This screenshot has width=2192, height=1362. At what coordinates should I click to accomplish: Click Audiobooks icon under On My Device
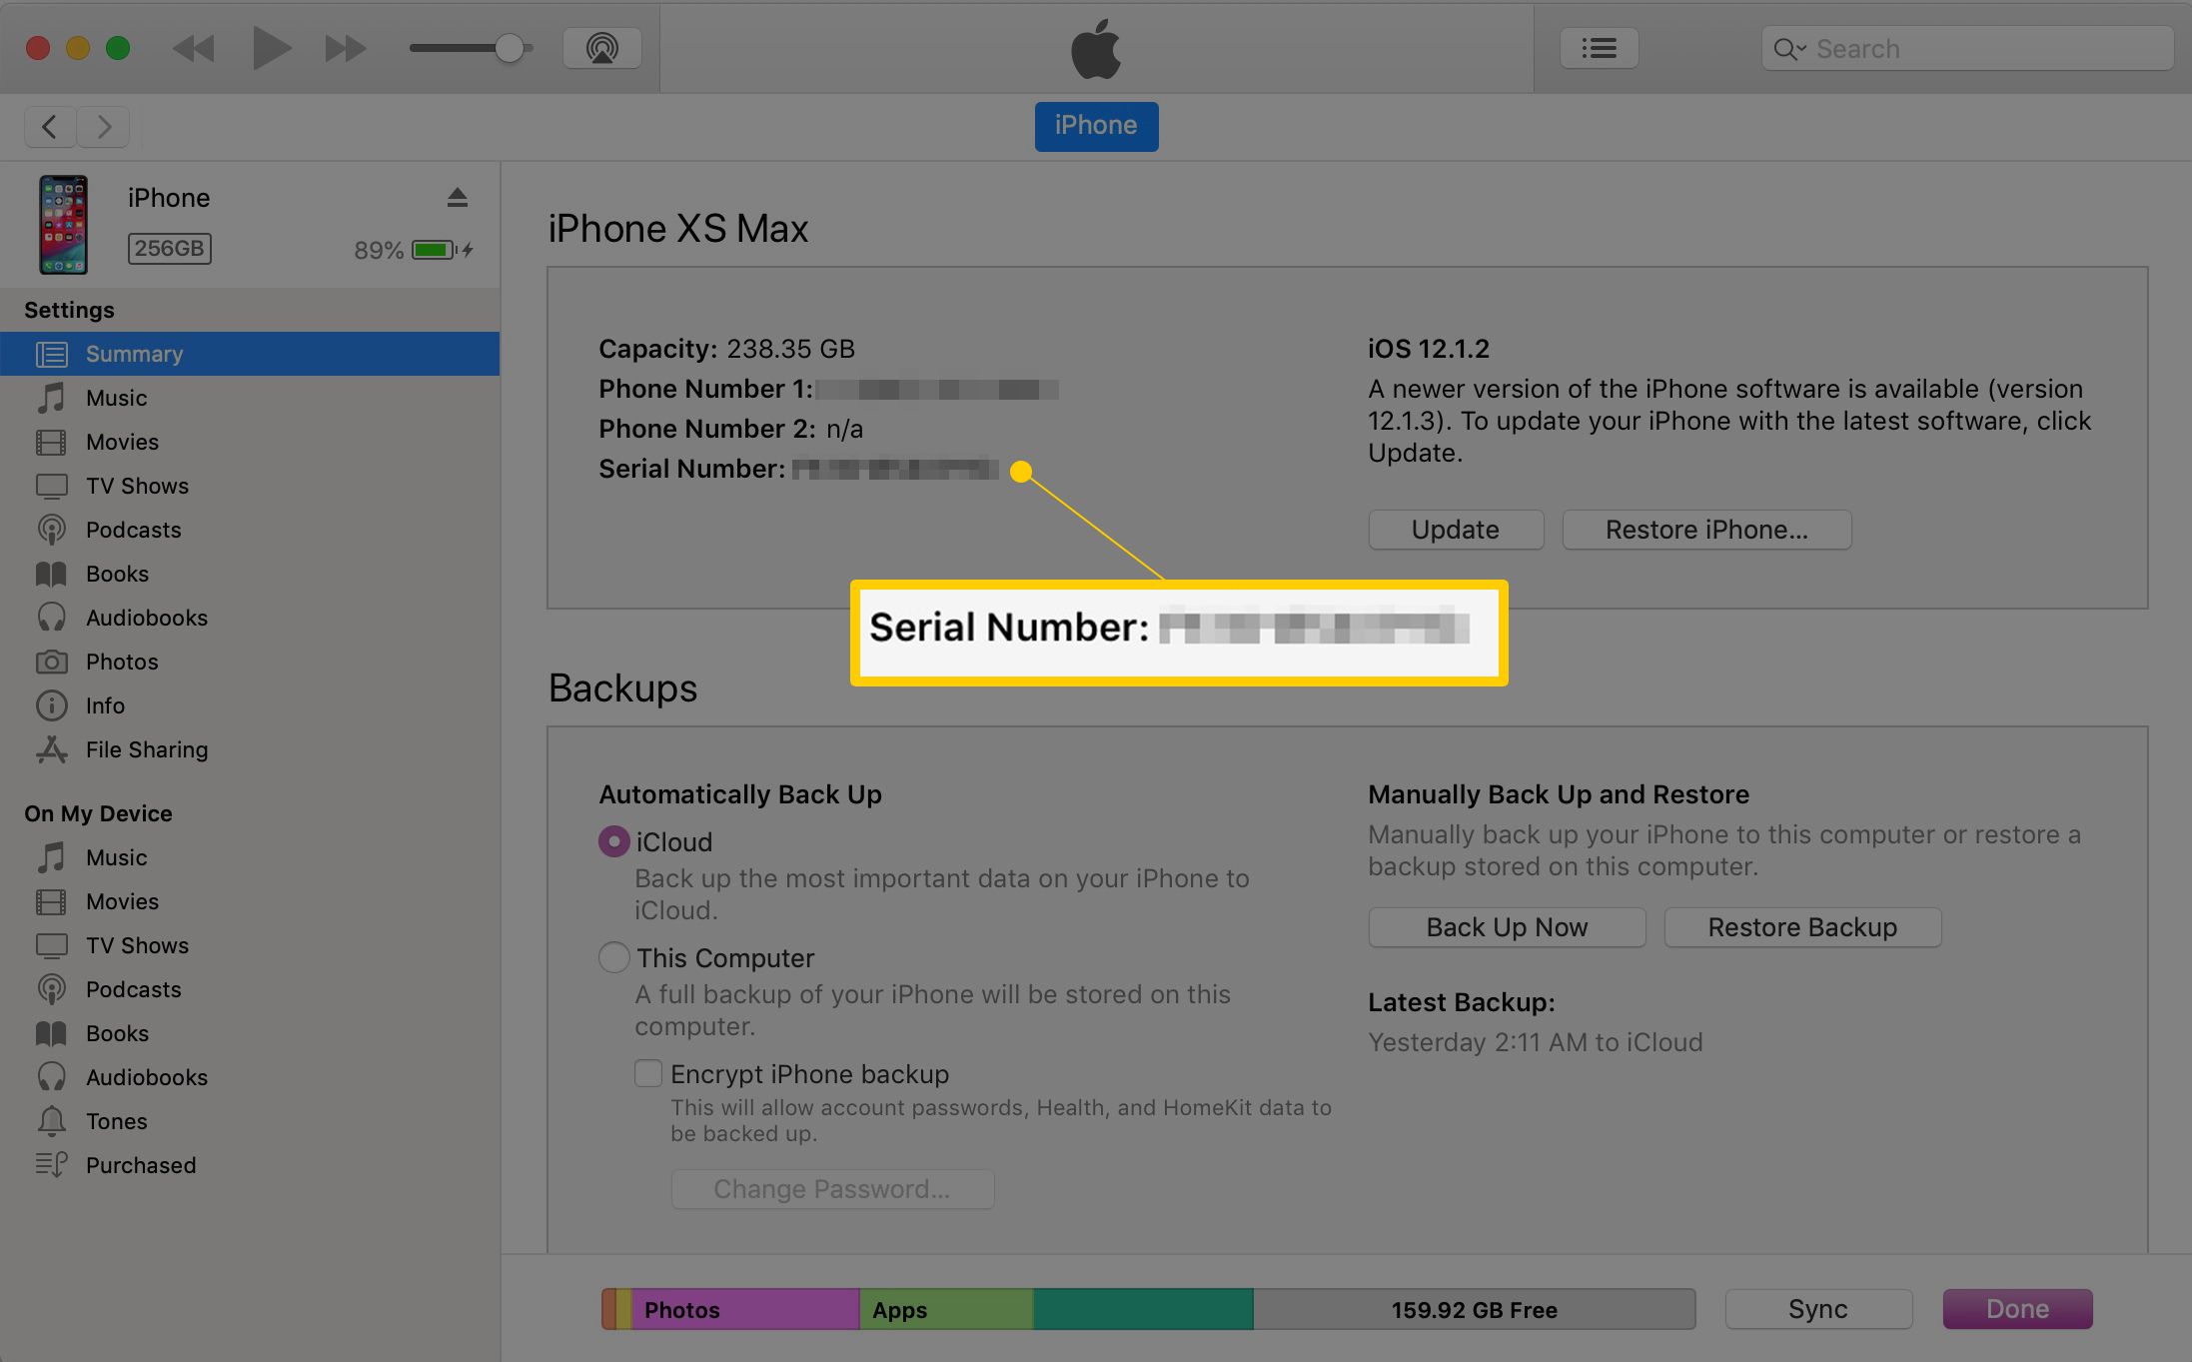51,1077
